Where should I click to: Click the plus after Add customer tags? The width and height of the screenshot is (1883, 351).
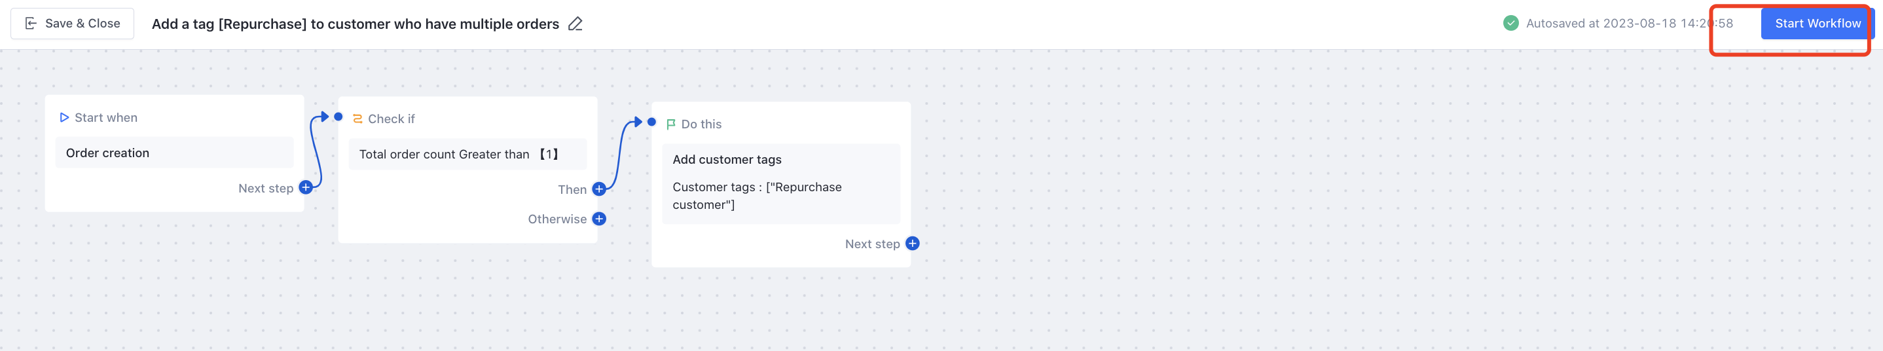coord(912,244)
